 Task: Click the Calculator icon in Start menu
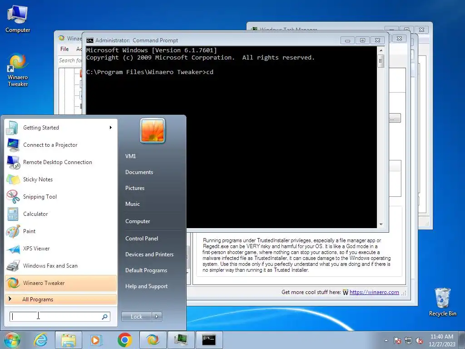[12, 214]
